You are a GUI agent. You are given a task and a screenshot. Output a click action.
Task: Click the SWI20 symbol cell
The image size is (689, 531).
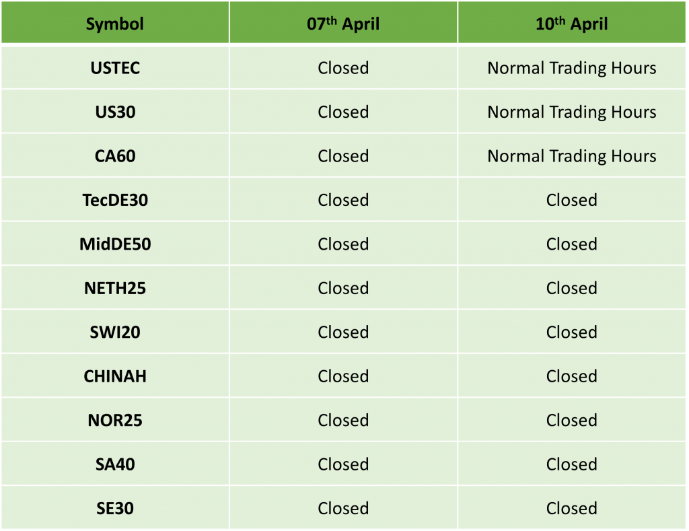(x=114, y=332)
